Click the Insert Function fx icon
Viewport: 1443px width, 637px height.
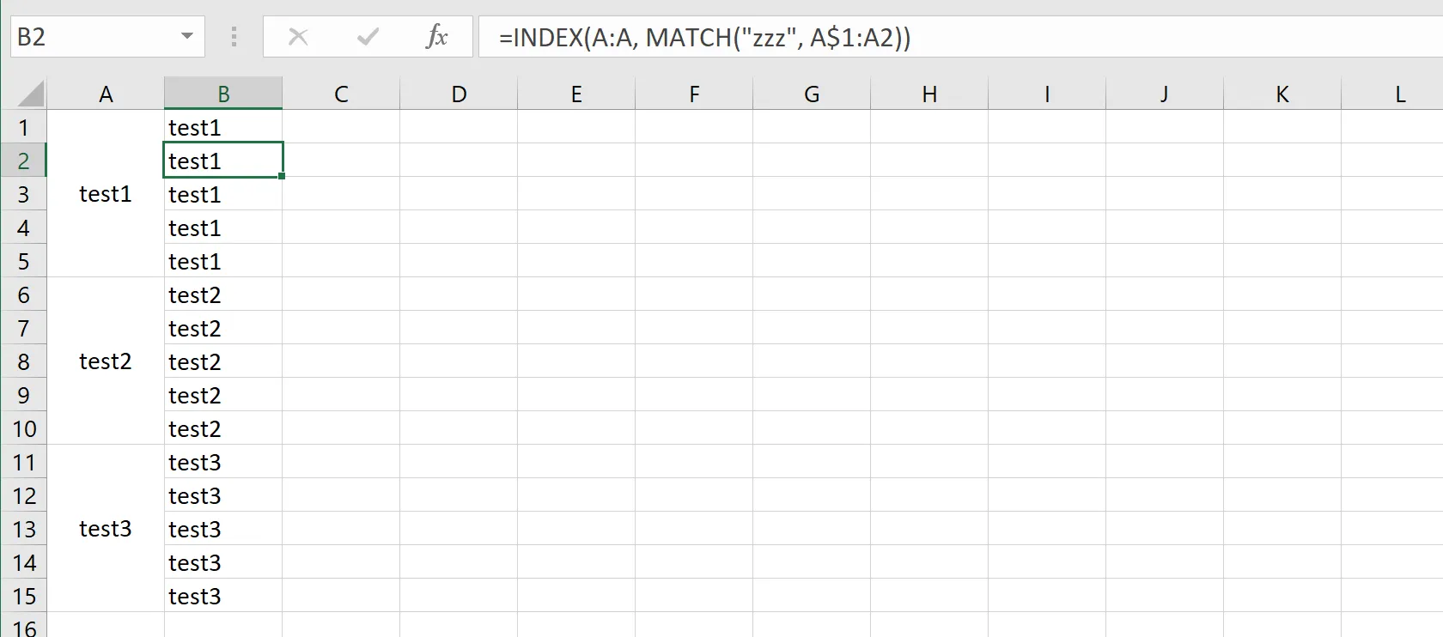[436, 37]
